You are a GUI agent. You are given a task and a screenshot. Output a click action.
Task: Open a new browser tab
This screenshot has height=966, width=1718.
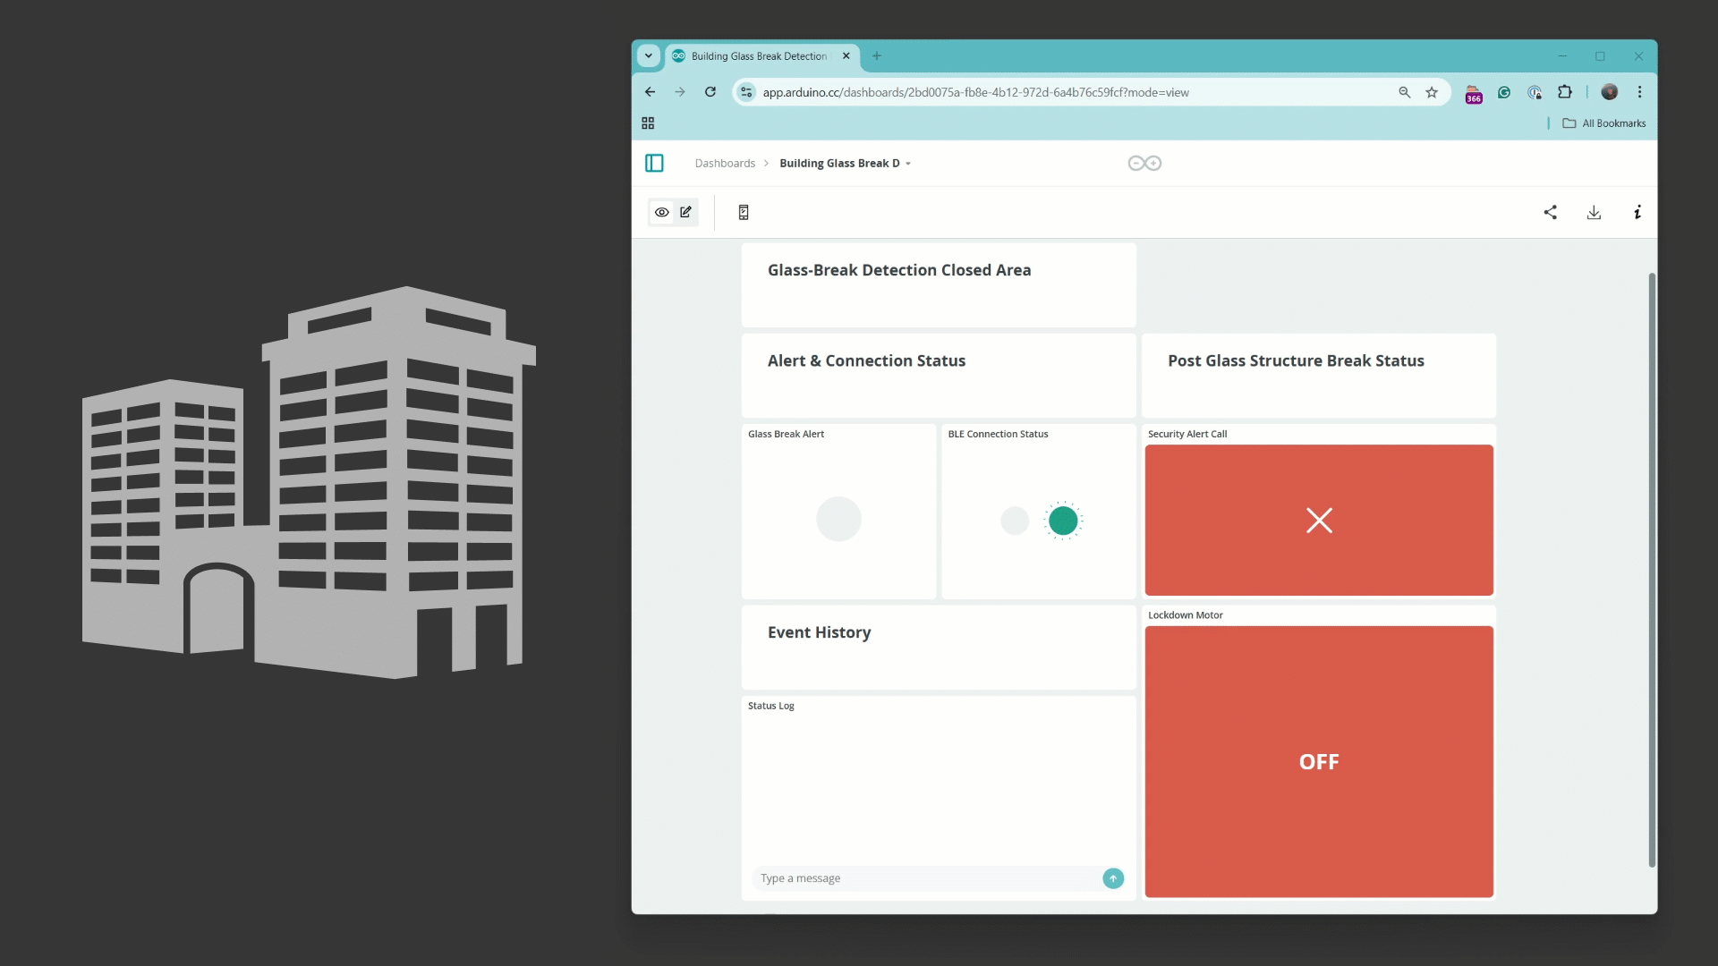(x=877, y=55)
